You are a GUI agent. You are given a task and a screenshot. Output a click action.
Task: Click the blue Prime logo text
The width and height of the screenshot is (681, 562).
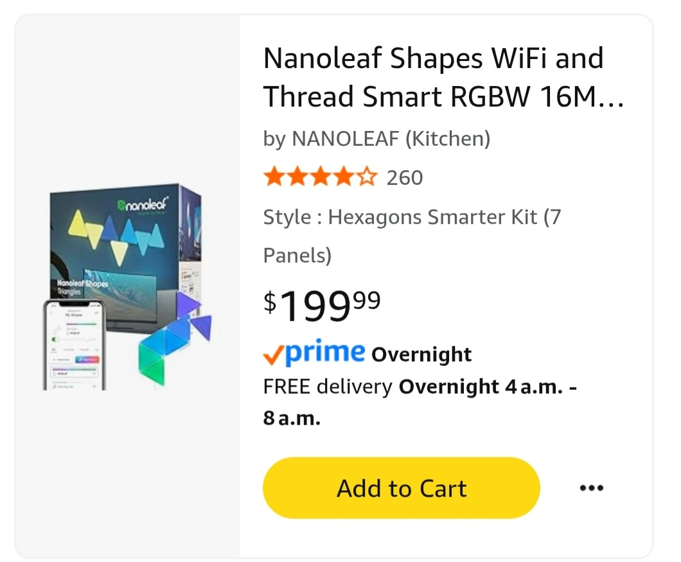pyautogui.click(x=326, y=353)
